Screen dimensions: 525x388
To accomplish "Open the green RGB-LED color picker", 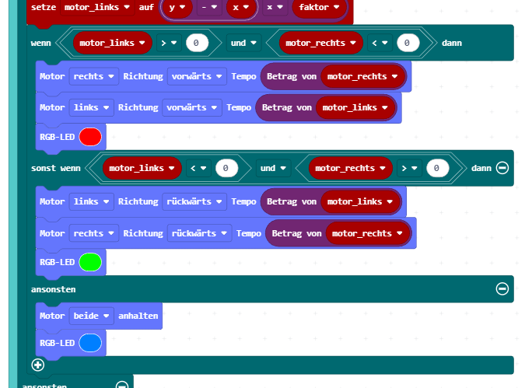I will [90, 262].
